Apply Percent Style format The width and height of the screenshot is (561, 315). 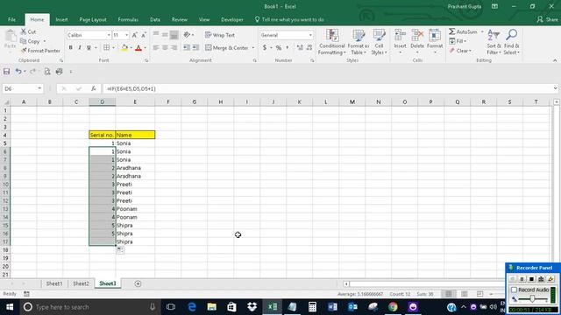point(279,47)
